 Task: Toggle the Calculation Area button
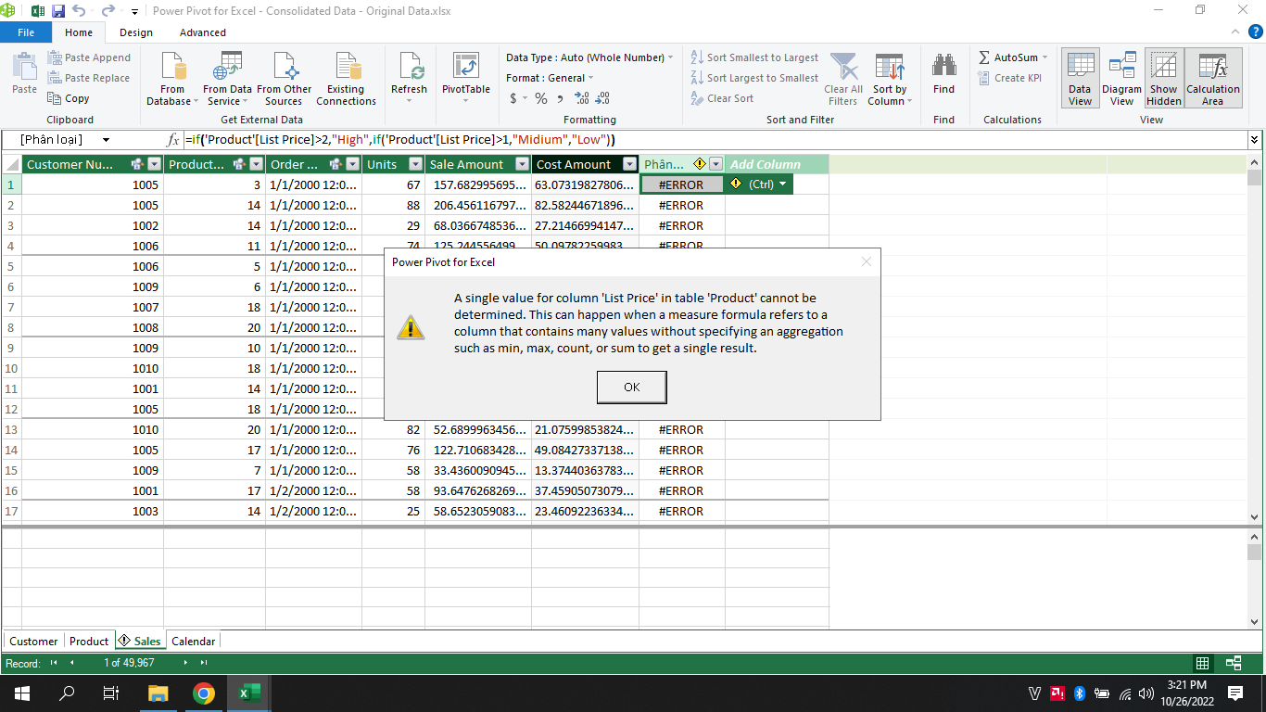[1212, 79]
